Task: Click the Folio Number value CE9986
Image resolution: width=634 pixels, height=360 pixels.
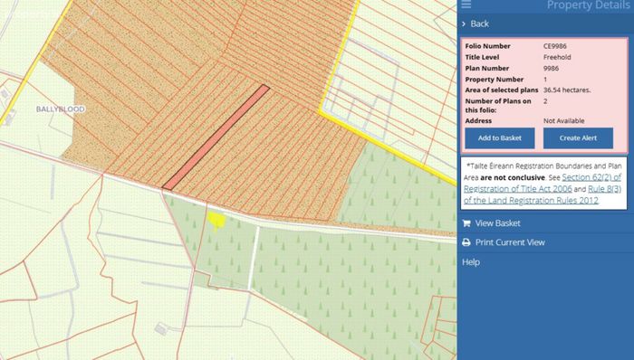Action: 554,46
